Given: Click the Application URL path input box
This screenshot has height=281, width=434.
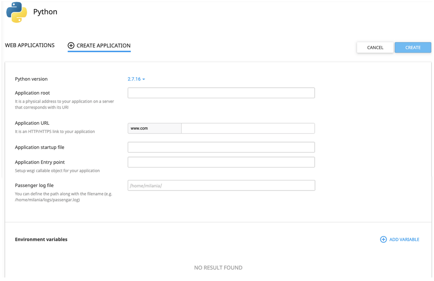Looking at the screenshot, I should pyautogui.click(x=248, y=128).
